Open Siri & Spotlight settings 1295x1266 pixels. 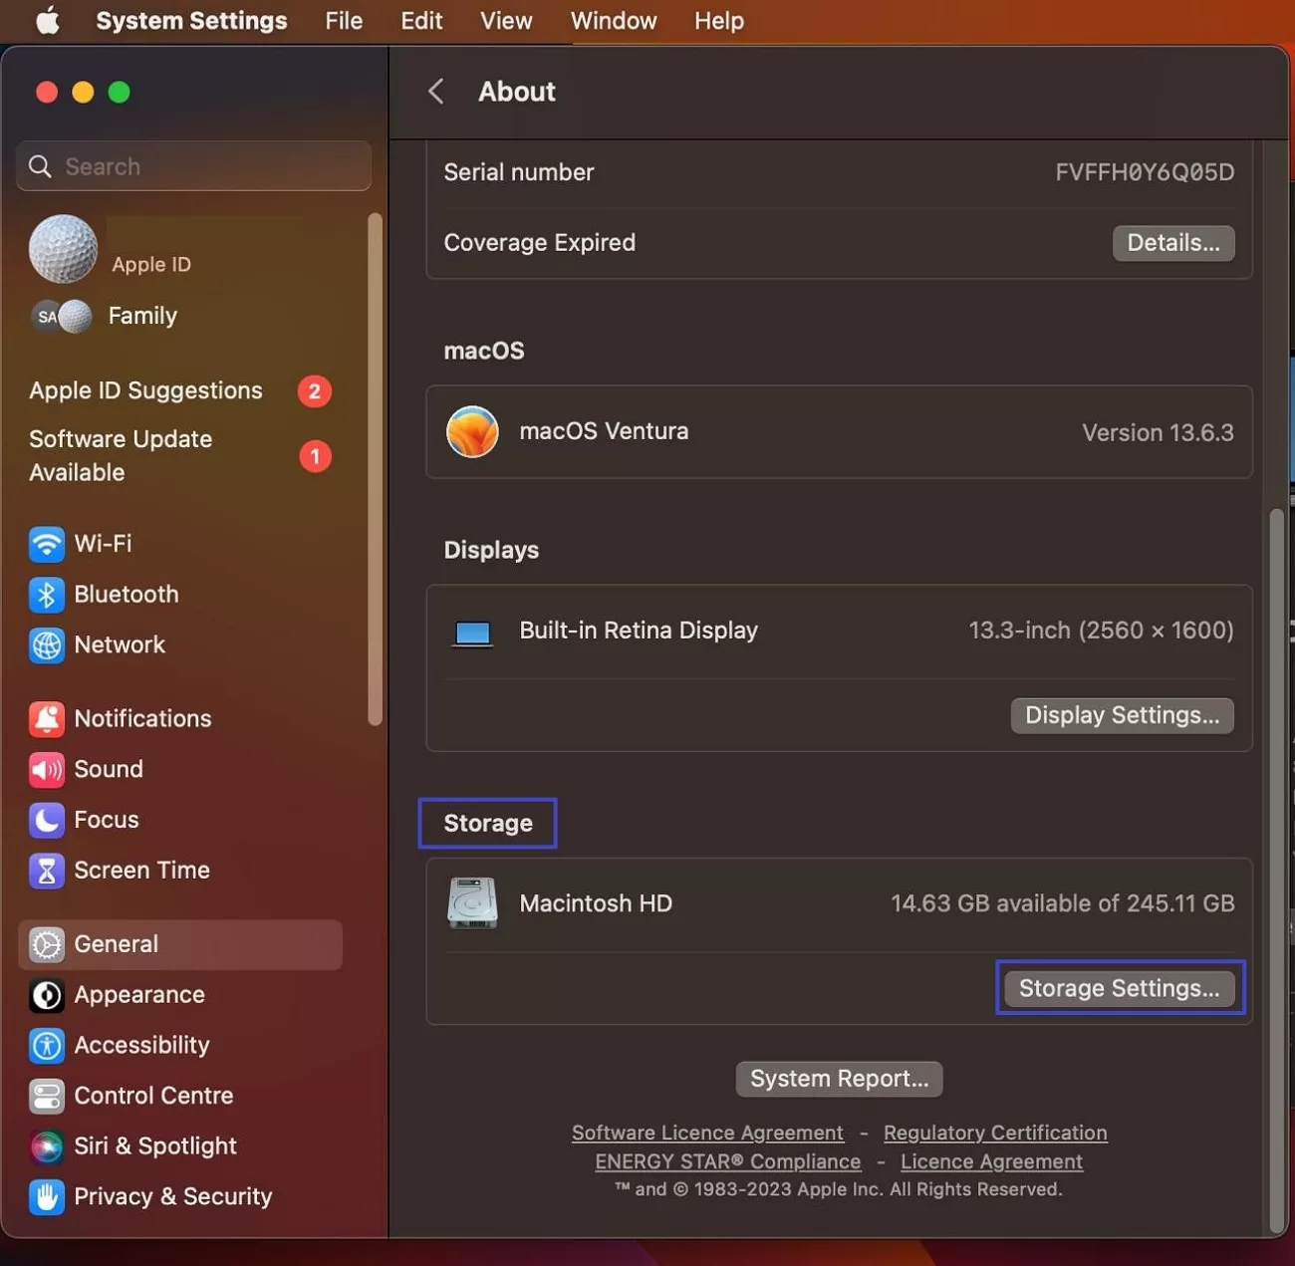tap(47, 1146)
